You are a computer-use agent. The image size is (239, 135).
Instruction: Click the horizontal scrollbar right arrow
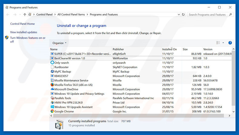(x=229, y=116)
